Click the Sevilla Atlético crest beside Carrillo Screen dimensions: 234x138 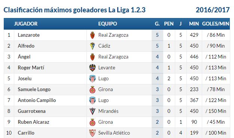point(92,133)
